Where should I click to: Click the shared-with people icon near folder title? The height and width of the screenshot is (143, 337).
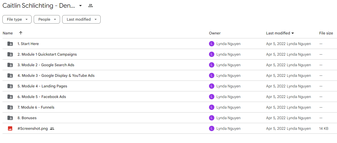91,6
